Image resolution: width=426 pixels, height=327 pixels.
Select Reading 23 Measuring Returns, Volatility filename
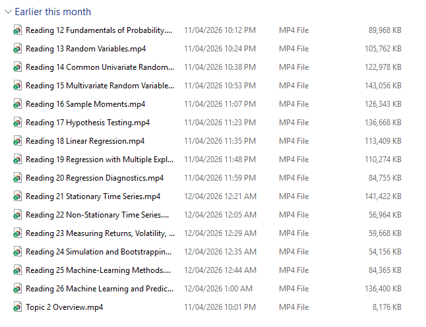[100, 233]
